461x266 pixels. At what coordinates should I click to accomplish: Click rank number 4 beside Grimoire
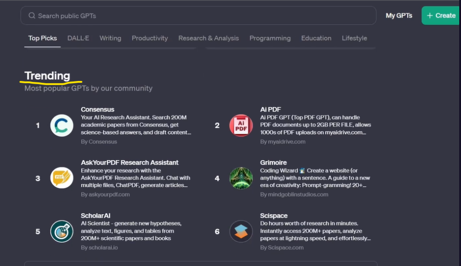click(217, 178)
